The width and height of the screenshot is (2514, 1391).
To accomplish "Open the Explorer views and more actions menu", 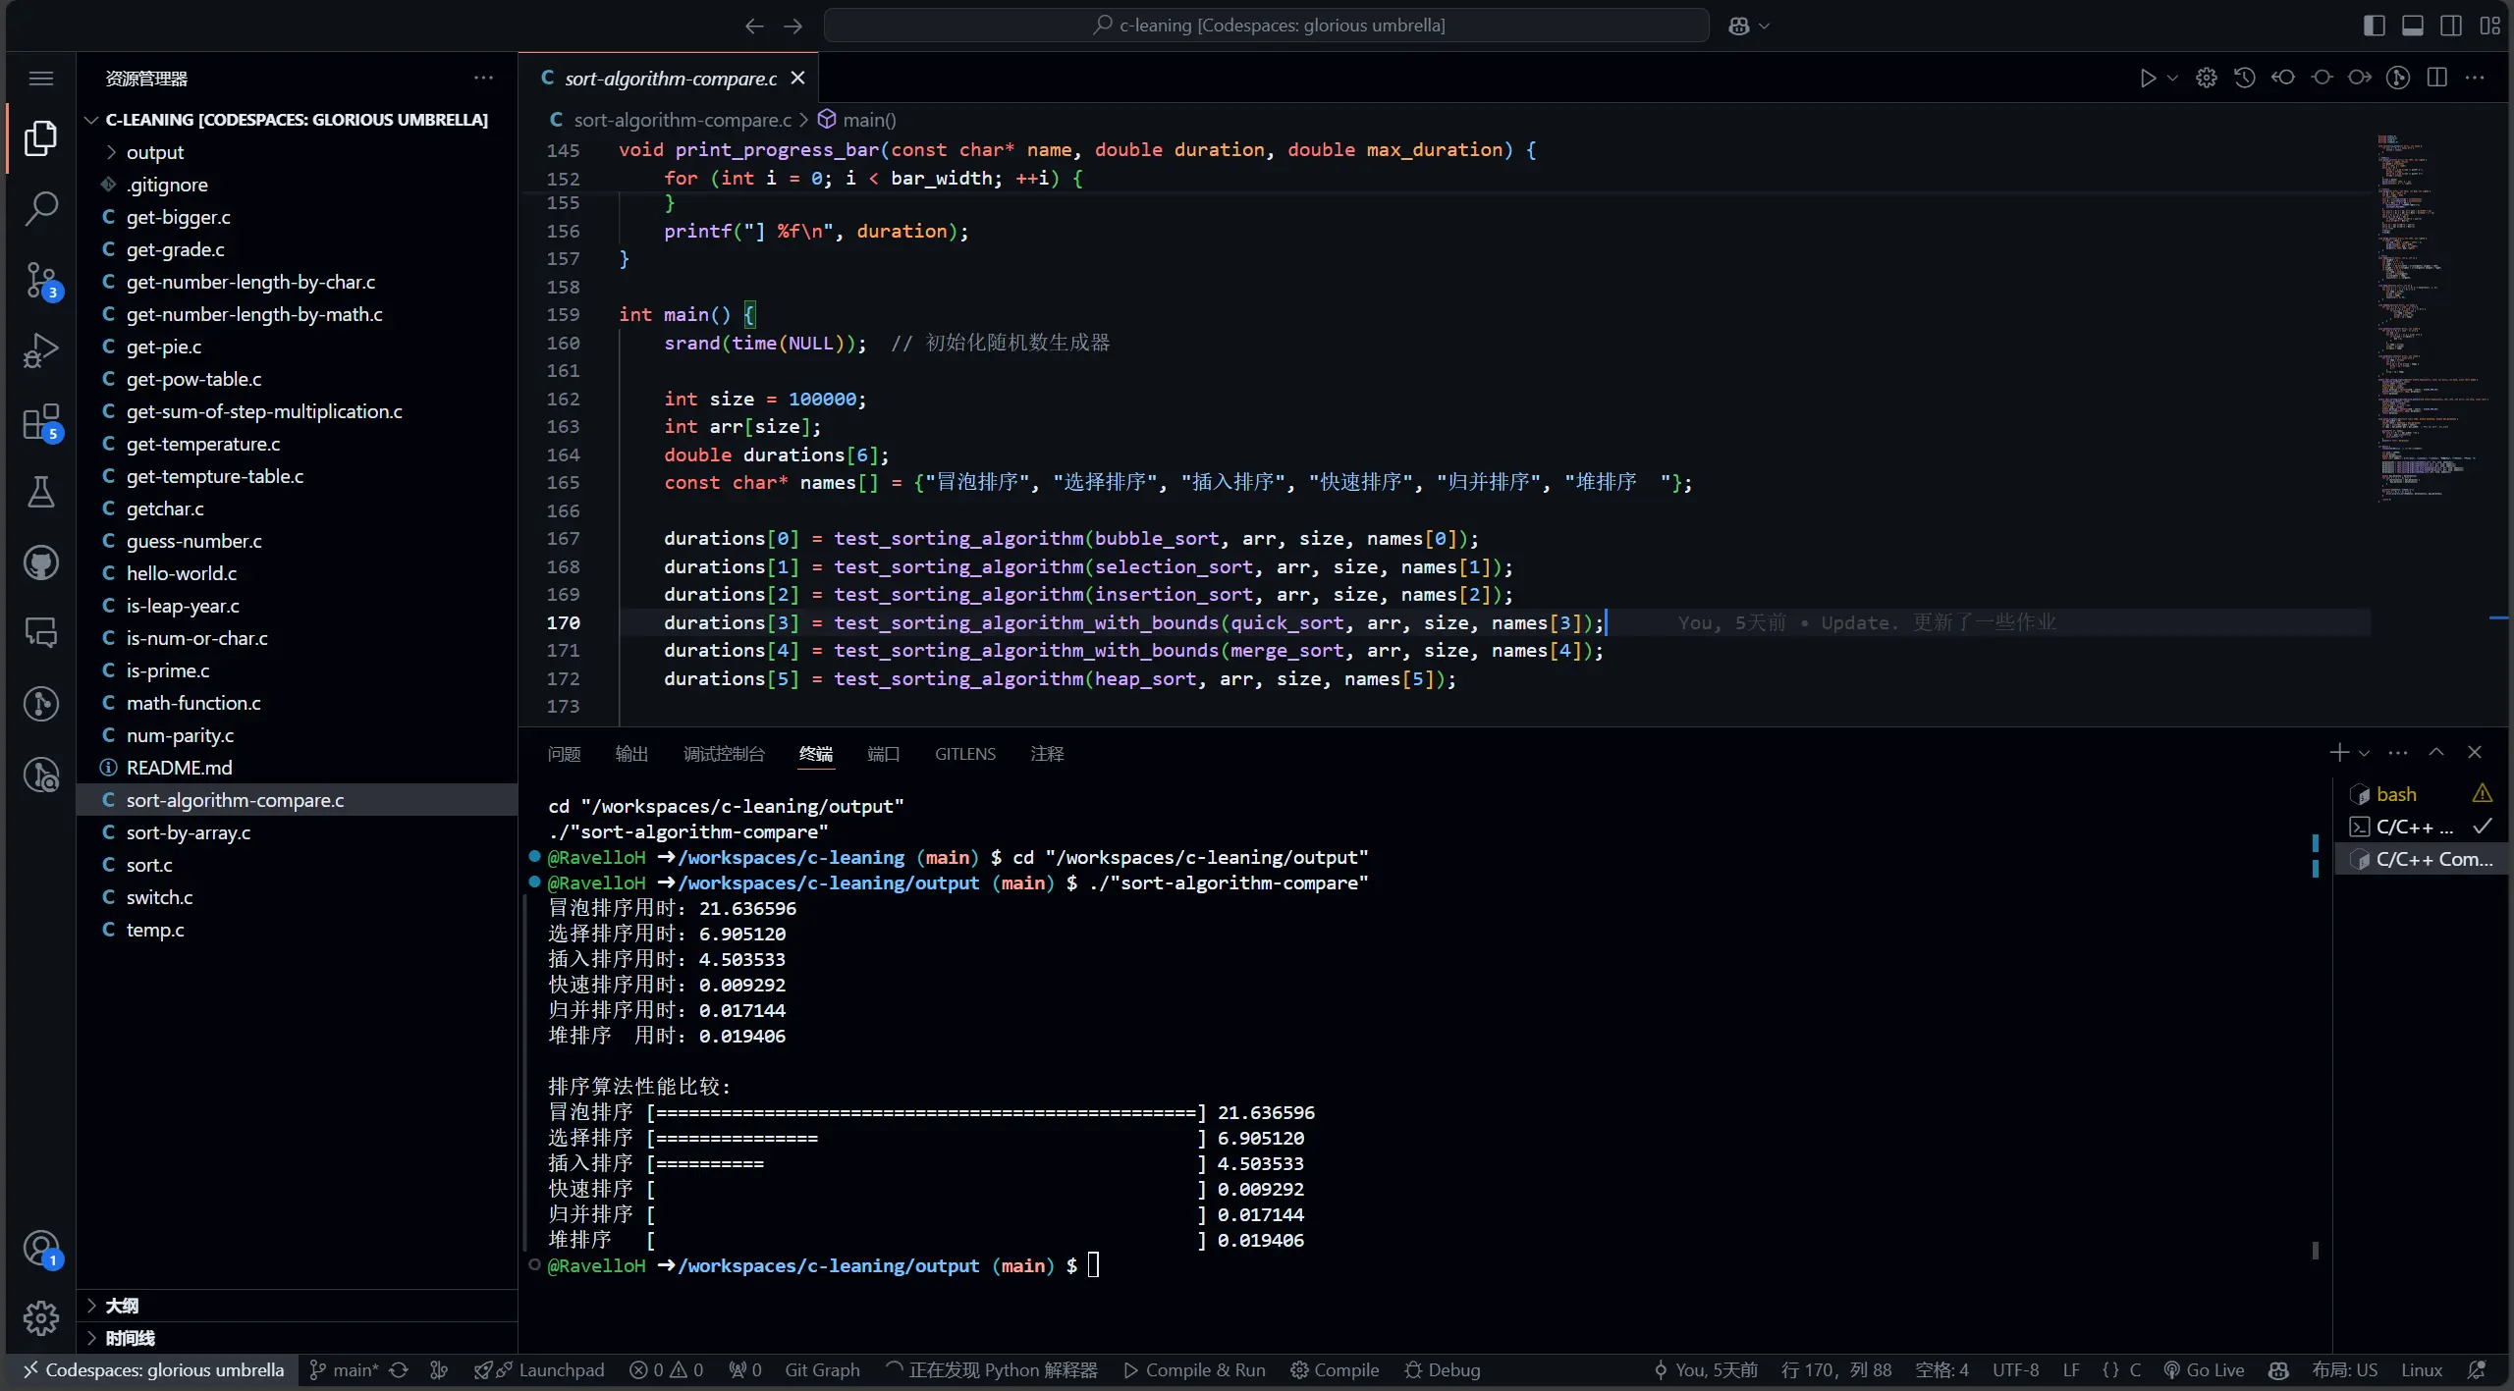I will coord(483,78).
